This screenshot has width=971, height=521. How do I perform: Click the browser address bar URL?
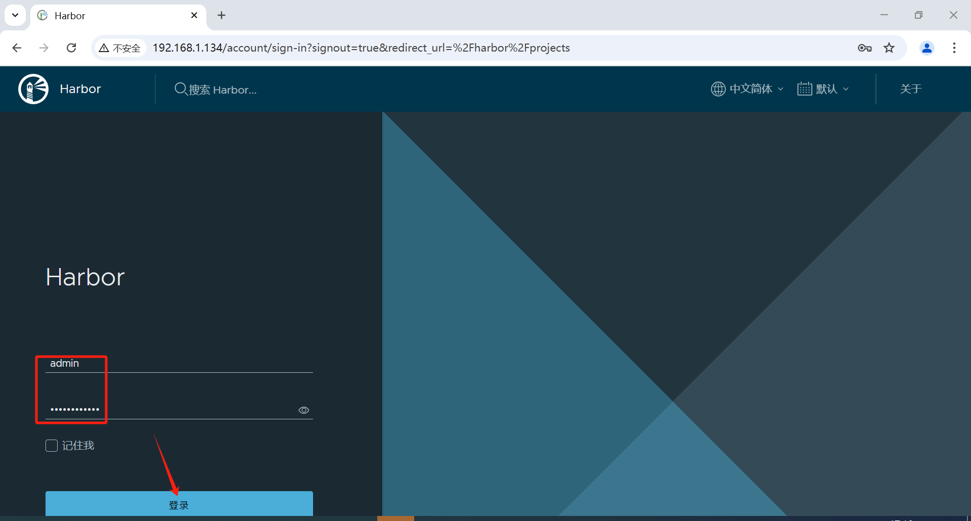(x=361, y=48)
